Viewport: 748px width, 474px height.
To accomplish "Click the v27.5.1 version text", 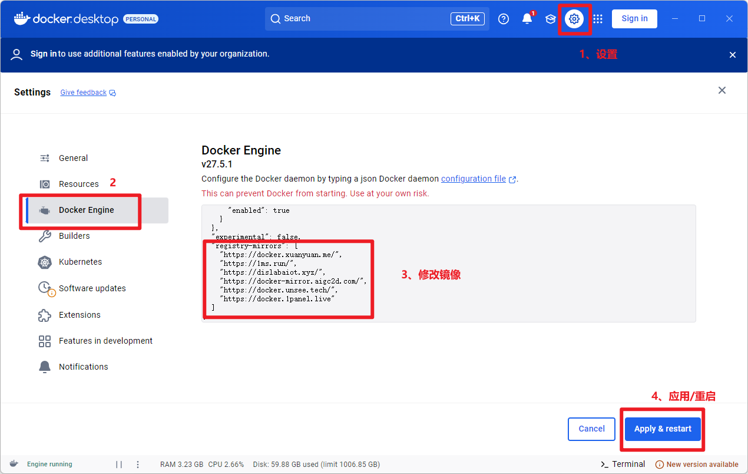I will pyautogui.click(x=217, y=164).
